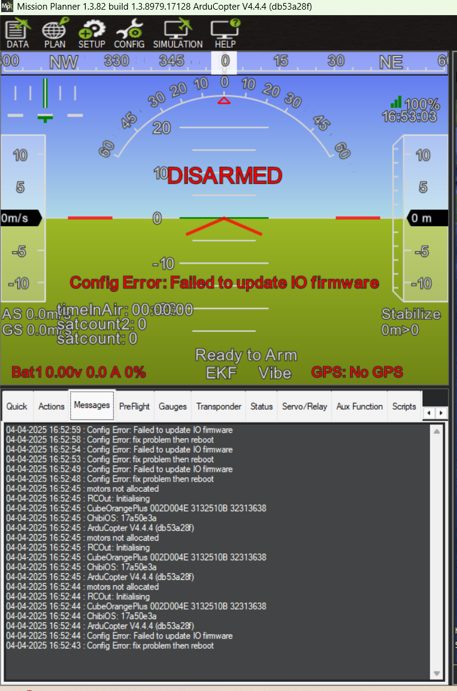The height and width of the screenshot is (691, 457).
Task: Open the CONFIG tuning screen
Action: [129, 33]
